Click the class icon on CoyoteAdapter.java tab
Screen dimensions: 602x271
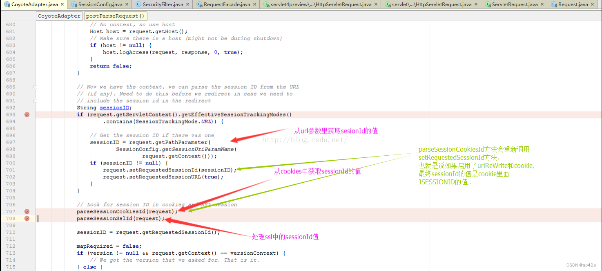(x=7, y=4)
